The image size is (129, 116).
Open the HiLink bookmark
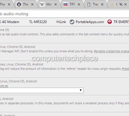[61, 22]
